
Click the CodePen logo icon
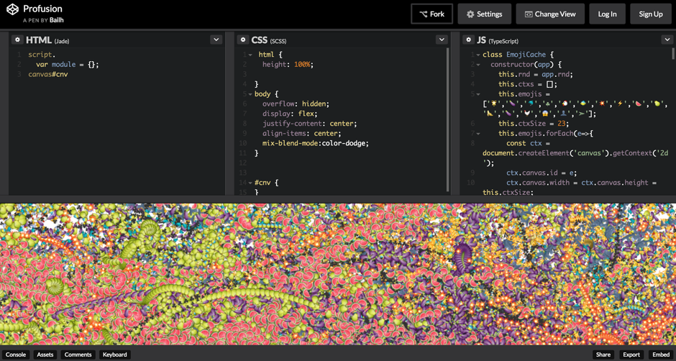pyautogui.click(x=12, y=10)
